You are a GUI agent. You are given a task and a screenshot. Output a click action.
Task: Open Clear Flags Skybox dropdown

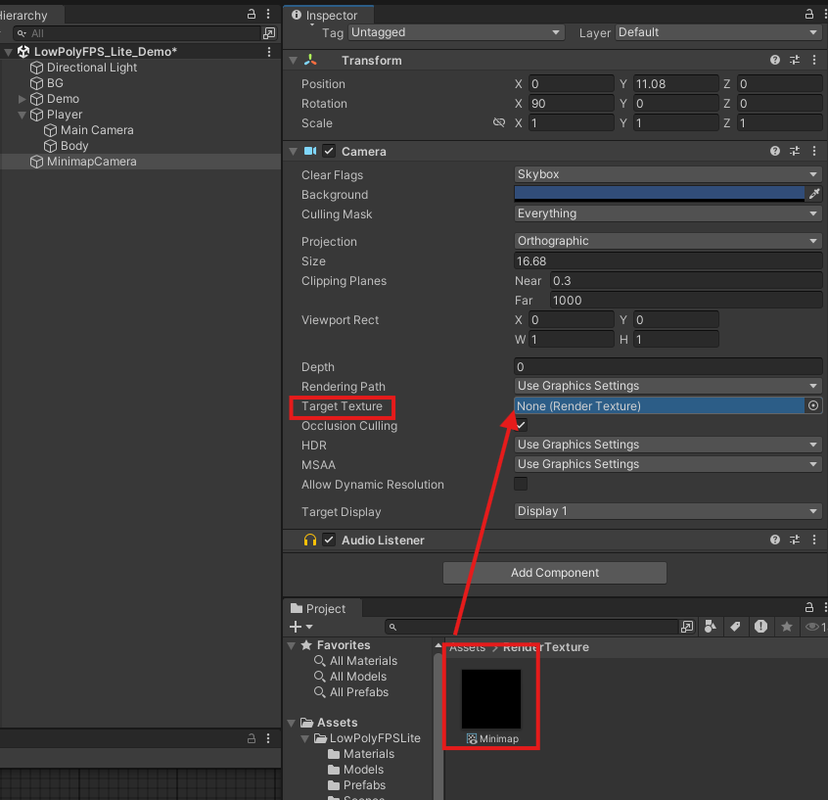(668, 174)
